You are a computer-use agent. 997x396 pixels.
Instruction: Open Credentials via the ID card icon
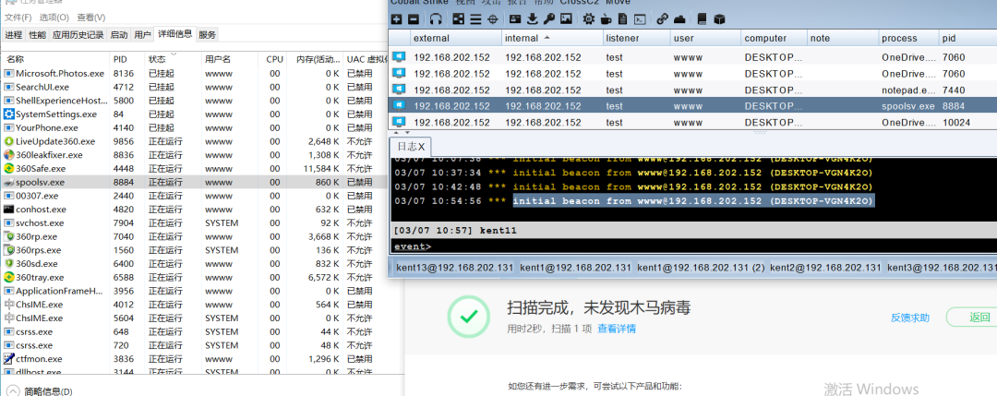tap(515, 19)
